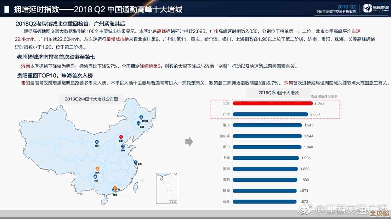Select the Guiyang marker numbered 8

(95, 176)
